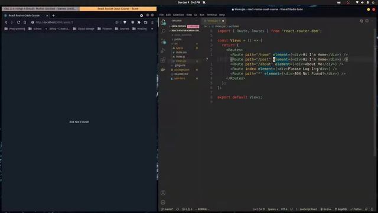The height and width of the screenshot is (213, 378).
Task: Collapse the src folder
Action: (x=176, y=44)
